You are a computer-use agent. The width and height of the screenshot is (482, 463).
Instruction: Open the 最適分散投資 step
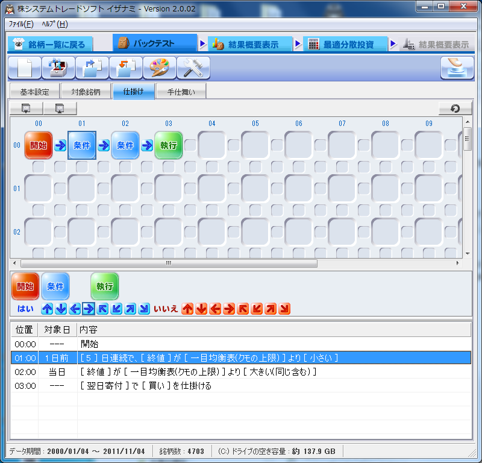coord(345,45)
